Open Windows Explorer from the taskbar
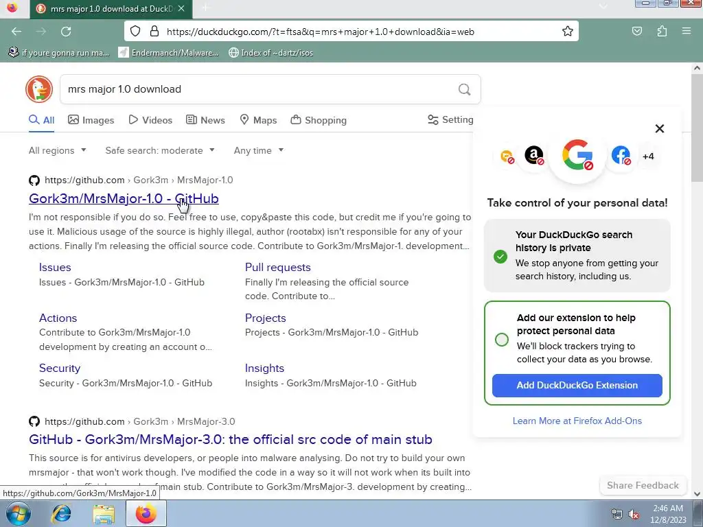The width and height of the screenshot is (703, 527). tap(104, 513)
